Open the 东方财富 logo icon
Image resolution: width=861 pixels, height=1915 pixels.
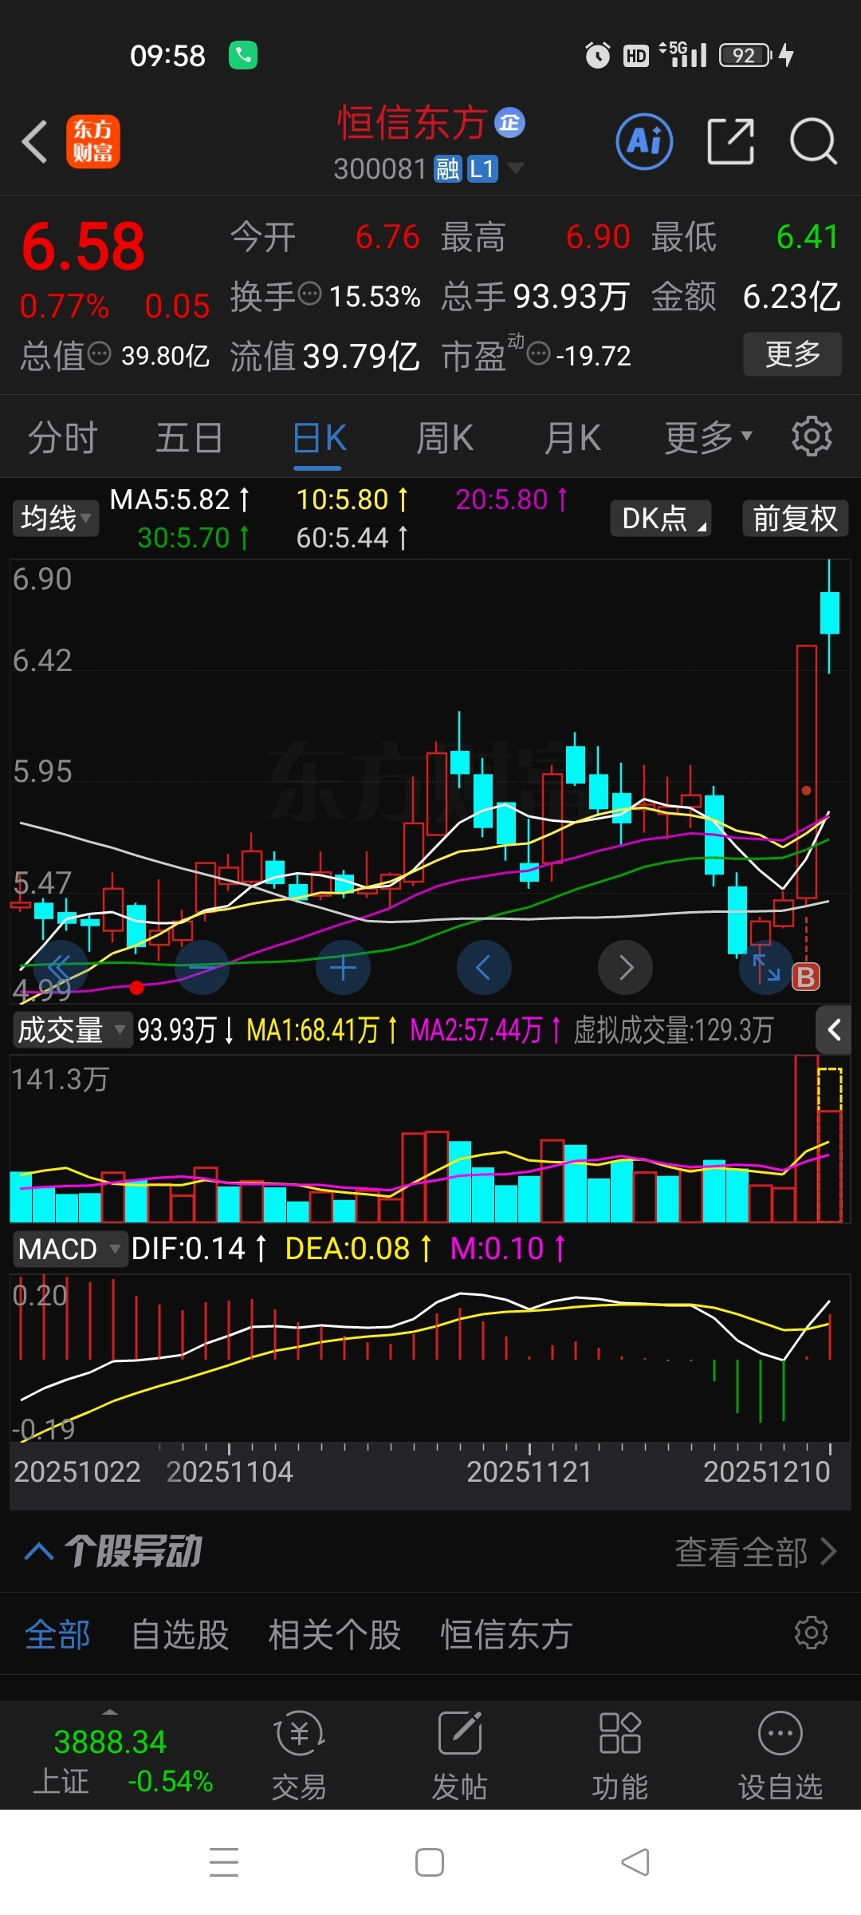(x=93, y=142)
